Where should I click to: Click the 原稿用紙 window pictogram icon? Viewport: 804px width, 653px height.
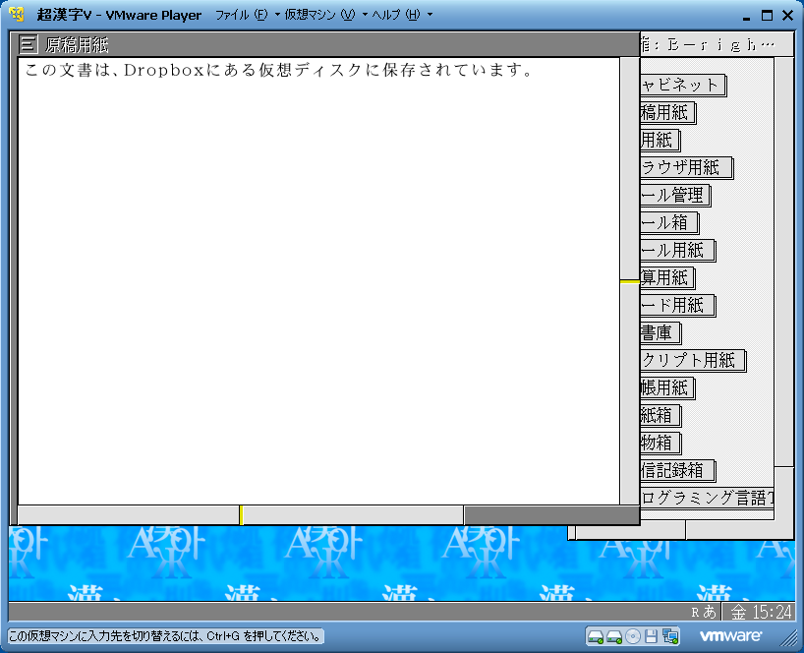tap(29, 44)
